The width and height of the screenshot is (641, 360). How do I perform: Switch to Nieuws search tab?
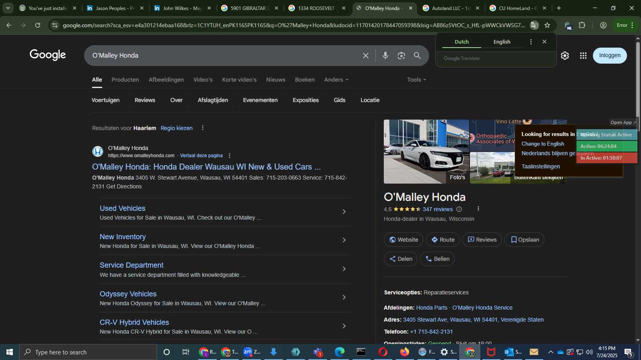tap(276, 80)
